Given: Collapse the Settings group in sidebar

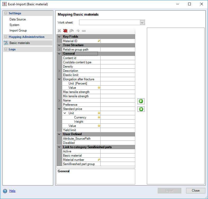Looking at the screenshot, I should tap(6, 13).
